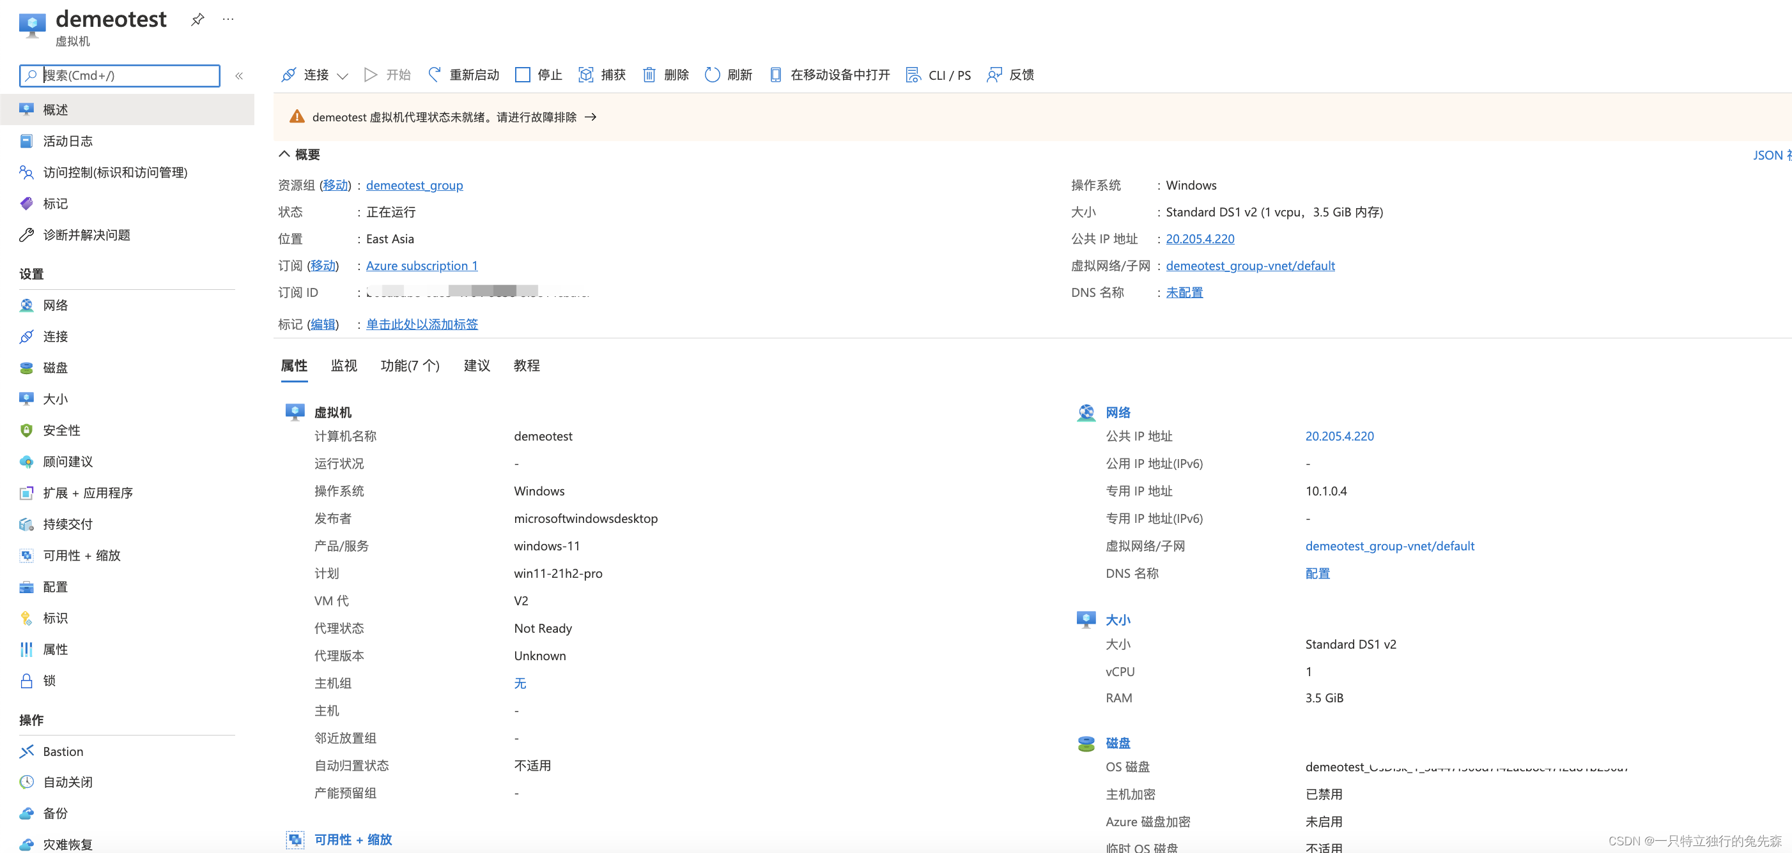This screenshot has height=853, width=1792.
Task: Switch to the Recommendations (建议) tab
Action: (477, 366)
